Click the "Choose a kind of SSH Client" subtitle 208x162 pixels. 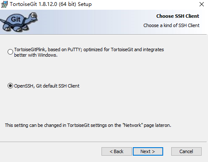point(171,25)
